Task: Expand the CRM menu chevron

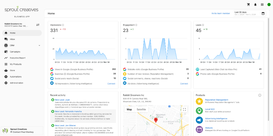Action: pyautogui.click(x=39, y=46)
